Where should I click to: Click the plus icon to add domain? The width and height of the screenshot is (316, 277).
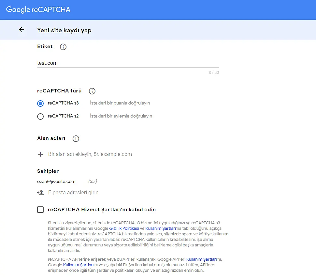coord(40,154)
